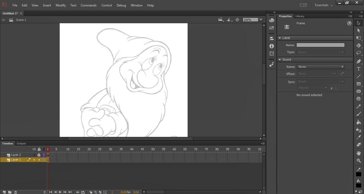This screenshot has width=364, height=194.
Task: Toggle Layer 2 purple outline square
Action: point(44,155)
